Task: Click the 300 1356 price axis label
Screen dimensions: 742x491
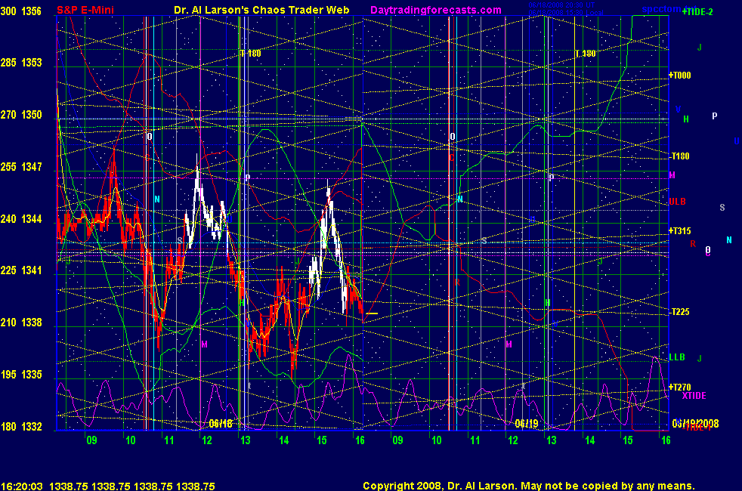Action: tap(21, 11)
